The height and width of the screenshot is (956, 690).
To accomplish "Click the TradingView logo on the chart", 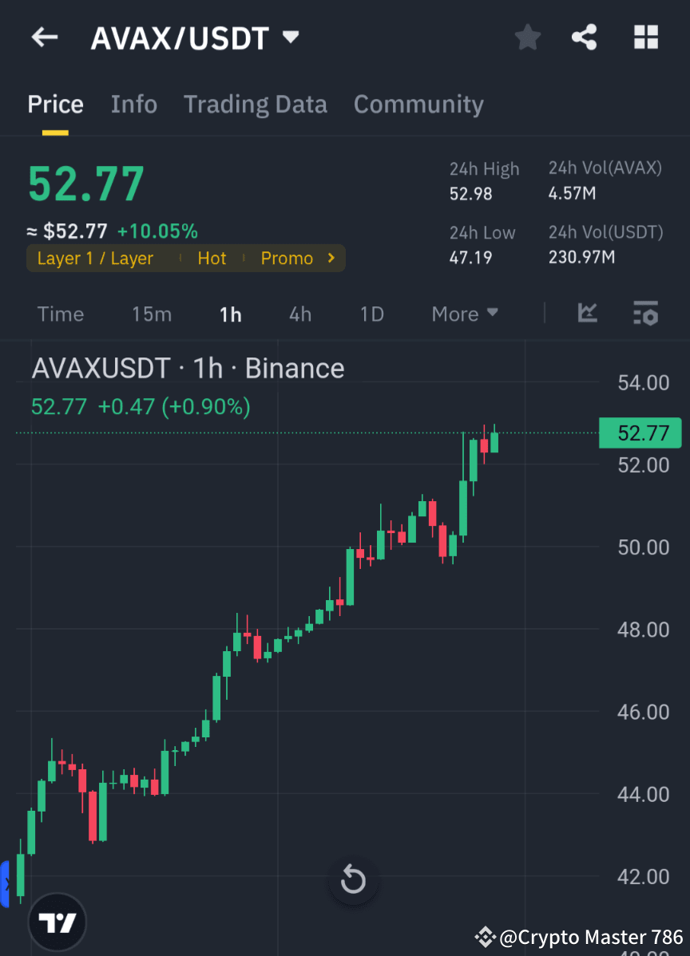I will (56, 921).
